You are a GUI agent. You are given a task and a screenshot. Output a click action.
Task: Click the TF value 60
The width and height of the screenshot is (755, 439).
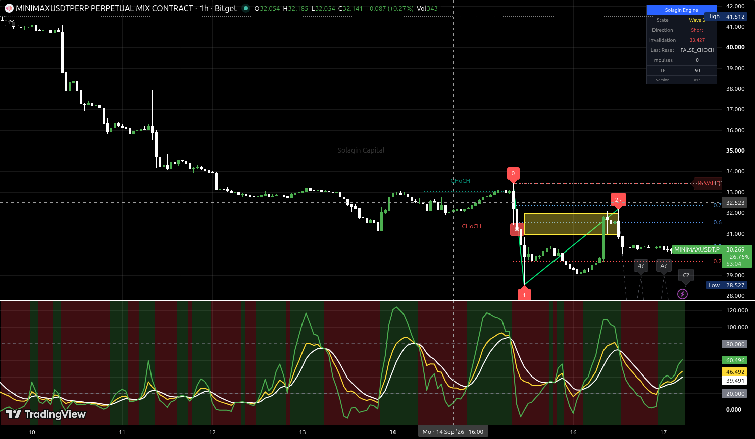click(697, 71)
